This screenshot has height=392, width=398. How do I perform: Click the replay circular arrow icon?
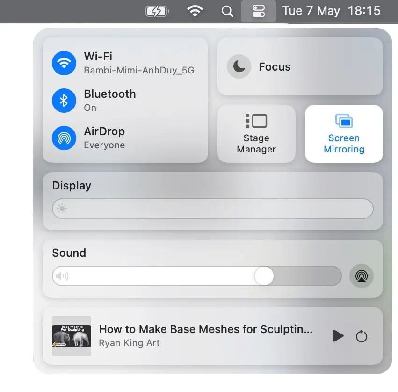coord(362,336)
